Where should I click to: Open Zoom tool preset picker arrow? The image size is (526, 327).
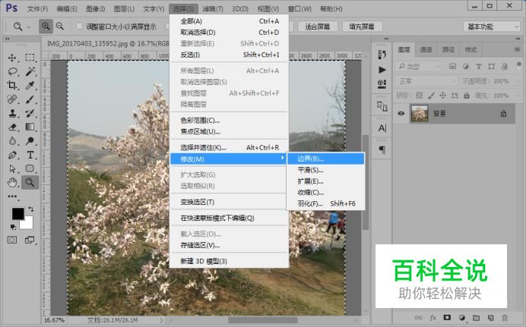pyautogui.click(x=29, y=27)
